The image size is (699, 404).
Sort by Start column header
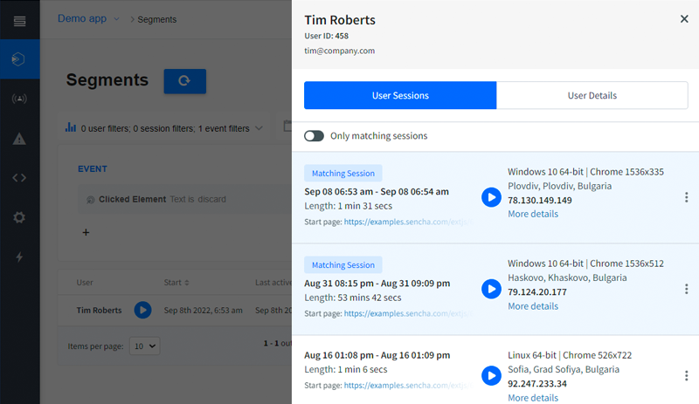(x=176, y=283)
